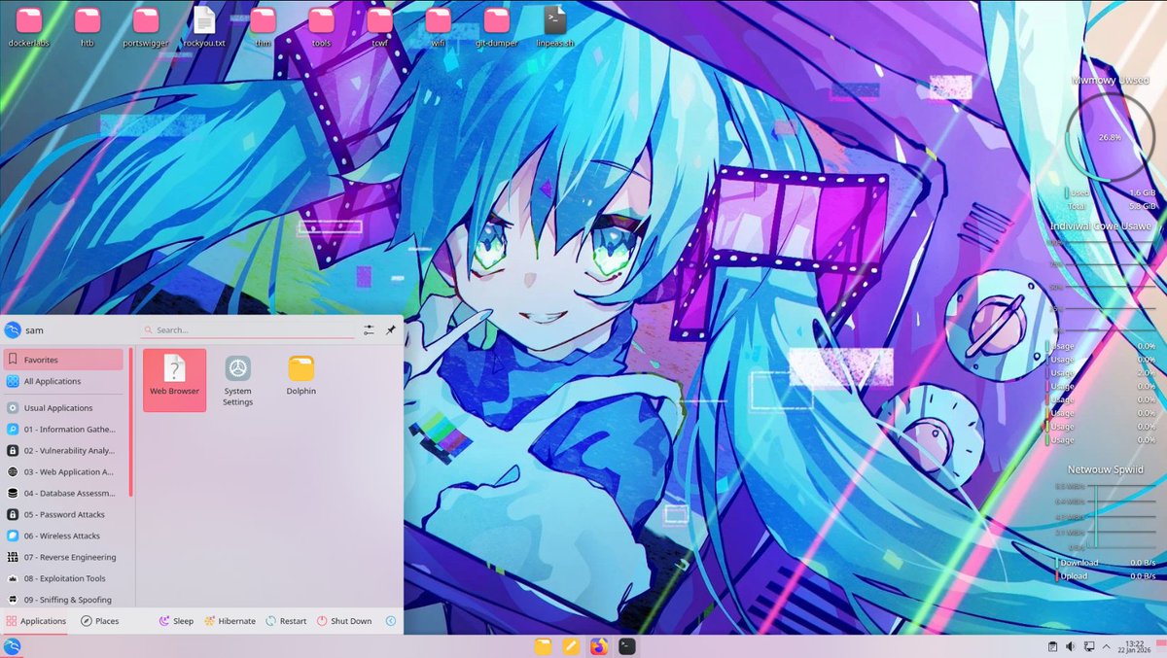Open the wifi desktop folder
1167x658 pixels.
[x=438, y=26]
